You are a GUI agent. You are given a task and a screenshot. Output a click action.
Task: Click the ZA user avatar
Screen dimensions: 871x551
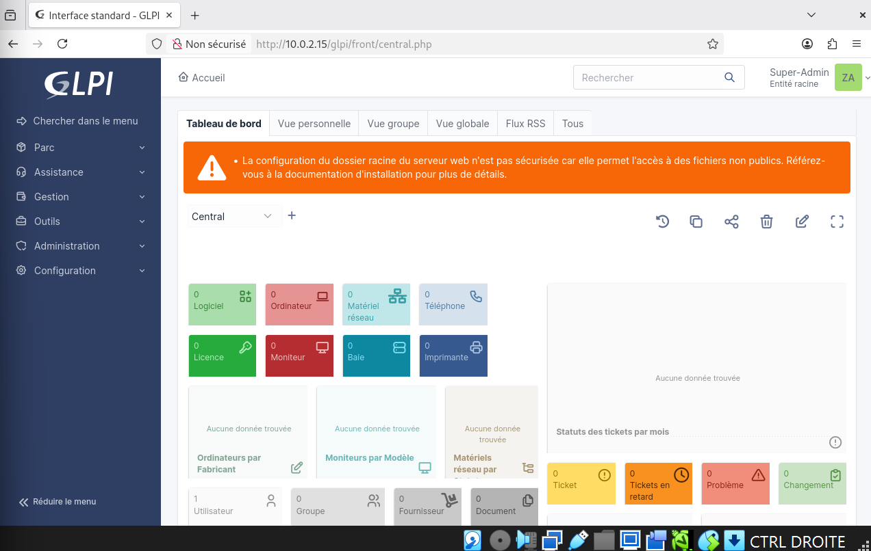click(848, 77)
